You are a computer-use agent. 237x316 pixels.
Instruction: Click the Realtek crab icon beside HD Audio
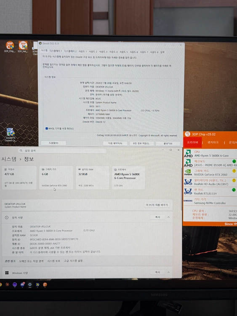[x=188, y=182]
